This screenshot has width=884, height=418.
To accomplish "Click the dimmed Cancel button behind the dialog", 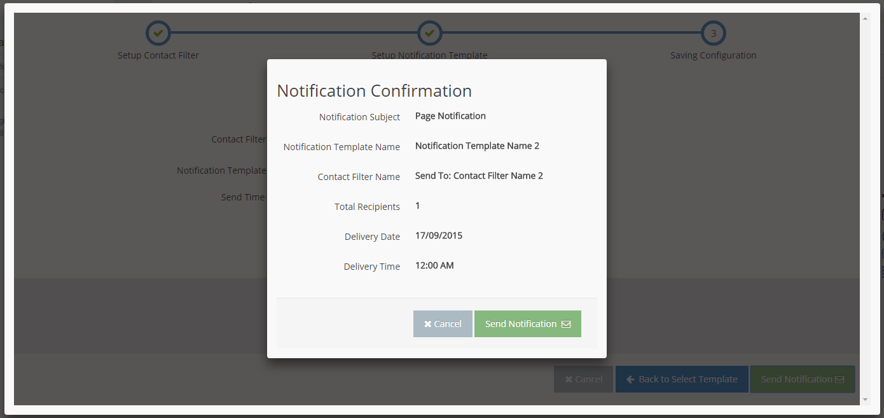I will 583,379.
